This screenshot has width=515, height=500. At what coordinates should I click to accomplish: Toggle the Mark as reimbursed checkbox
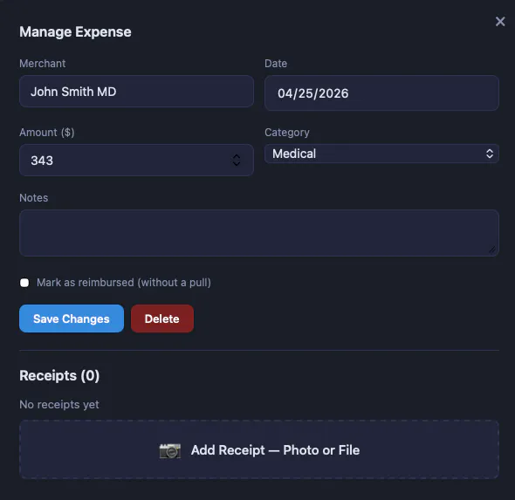[24, 283]
